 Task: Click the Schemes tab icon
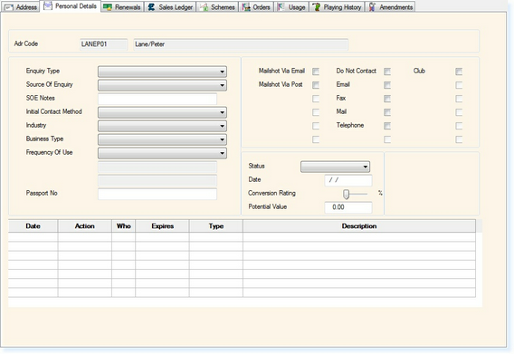204,7
